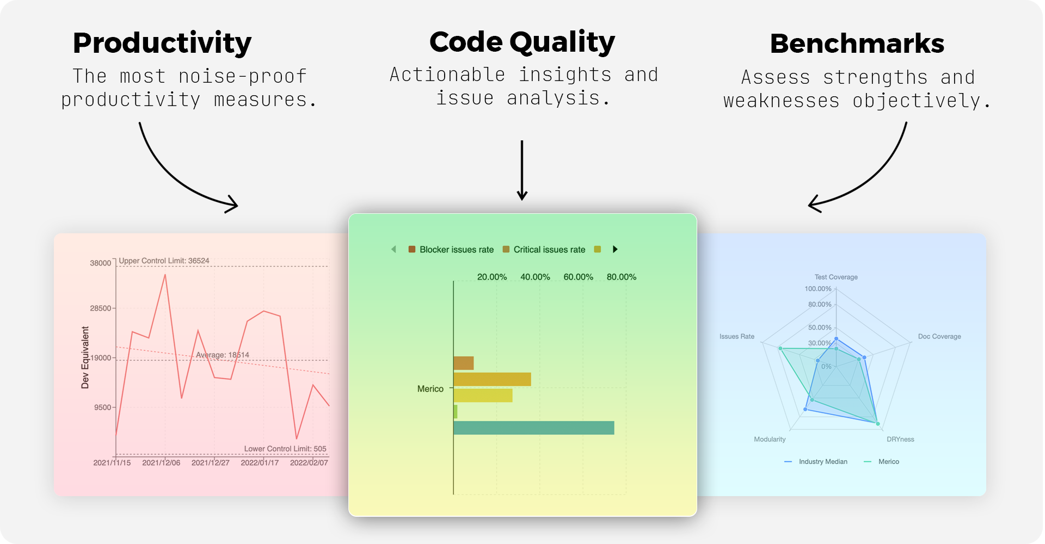1045x544 pixels.
Task: Click the Productivity heading
Action: (162, 43)
